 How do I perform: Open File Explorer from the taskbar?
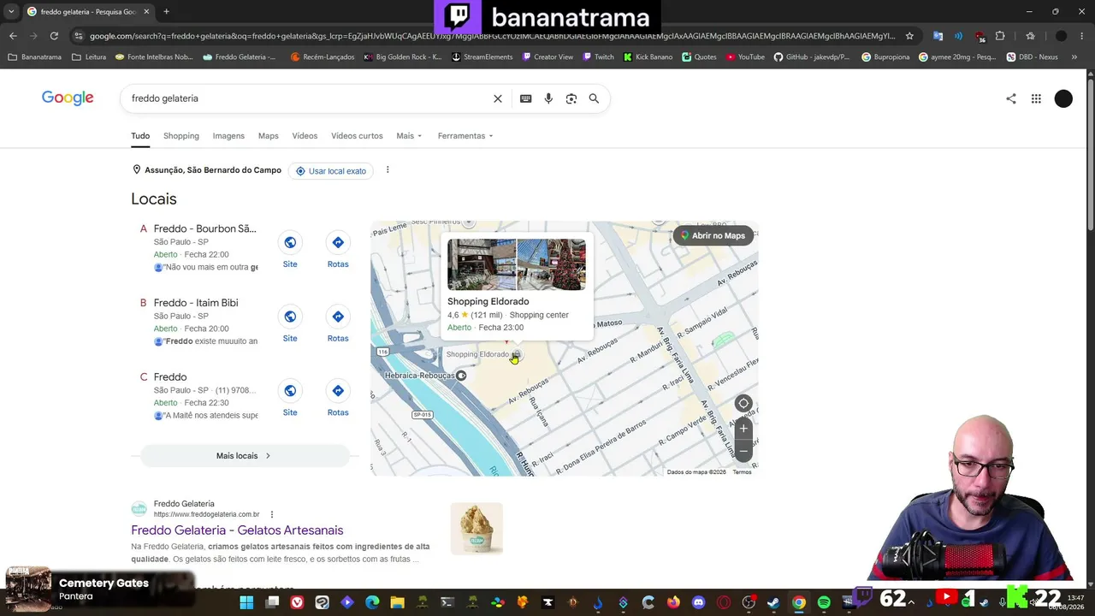click(397, 602)
